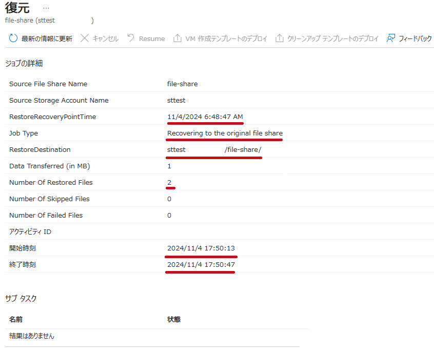This screenshot has height=348, width=434.
Task: Click the Resume button text
Action: (152, 39)
